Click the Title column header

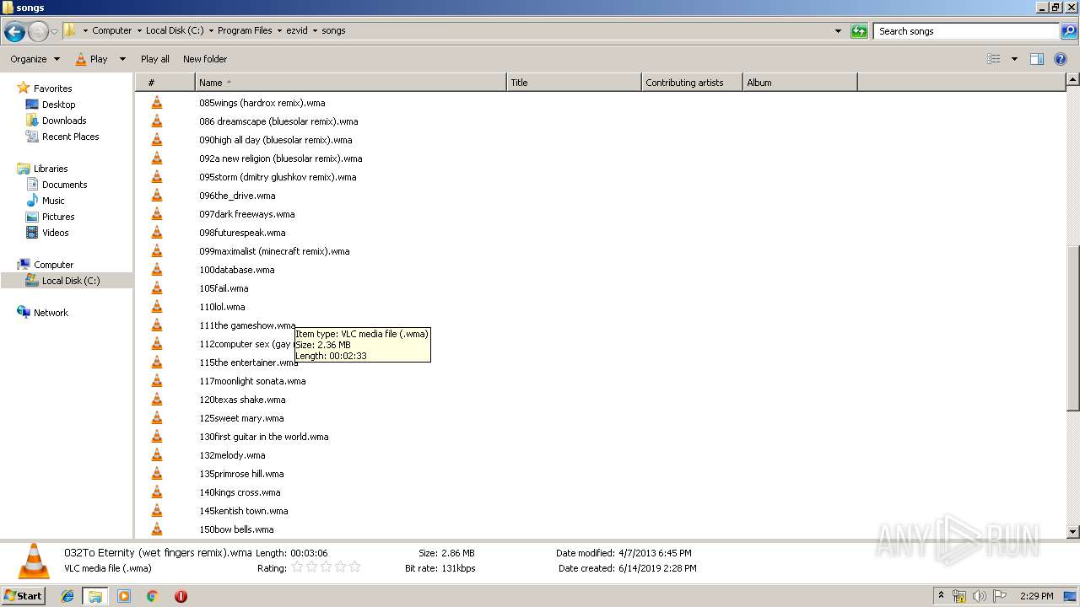(x=574, y=83)
